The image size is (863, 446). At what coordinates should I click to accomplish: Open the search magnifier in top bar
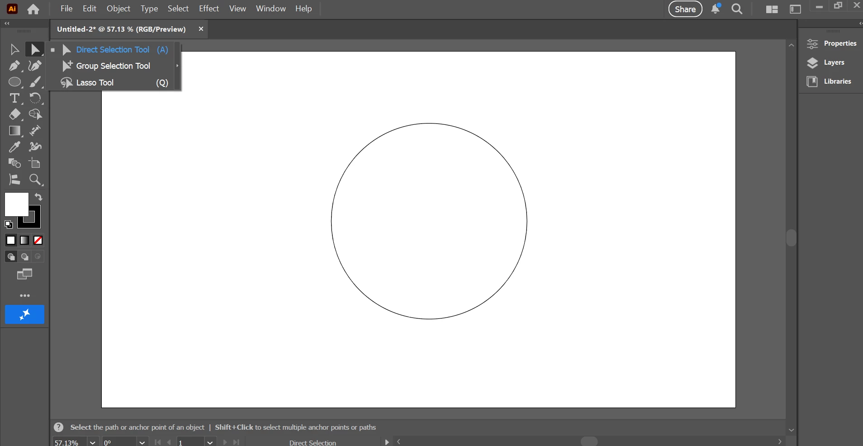737,9
